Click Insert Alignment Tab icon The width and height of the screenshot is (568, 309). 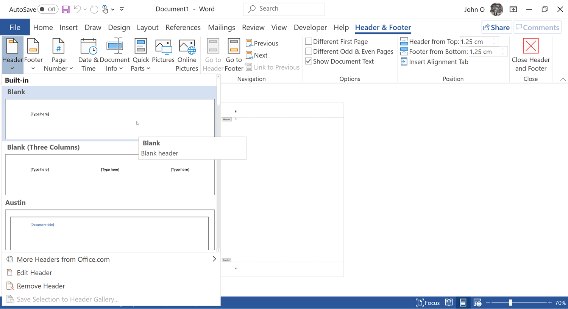point(404,62)
